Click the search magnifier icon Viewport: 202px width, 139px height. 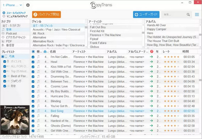(188, 14)
